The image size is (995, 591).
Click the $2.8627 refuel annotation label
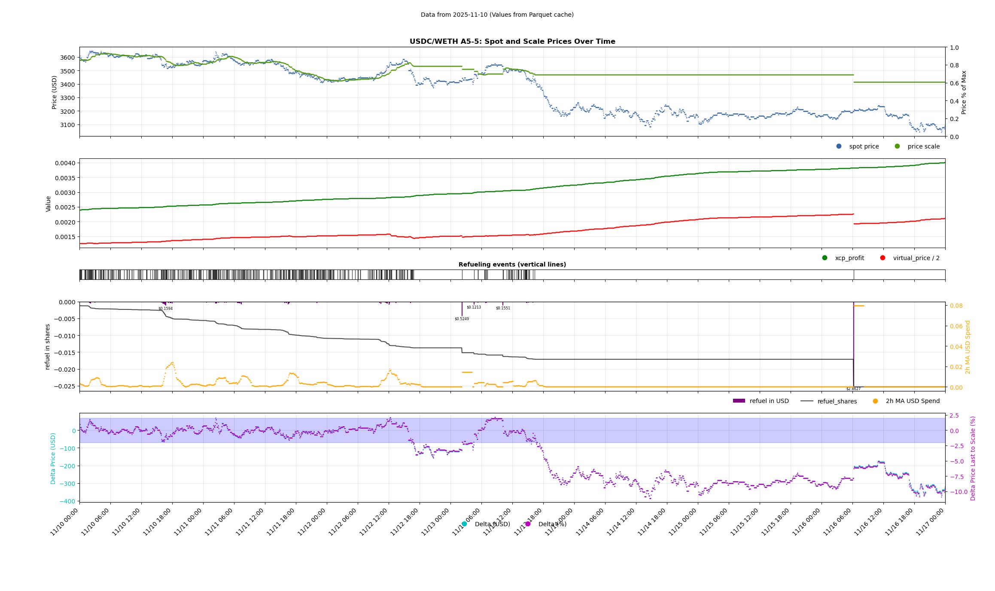click(853, 389)
